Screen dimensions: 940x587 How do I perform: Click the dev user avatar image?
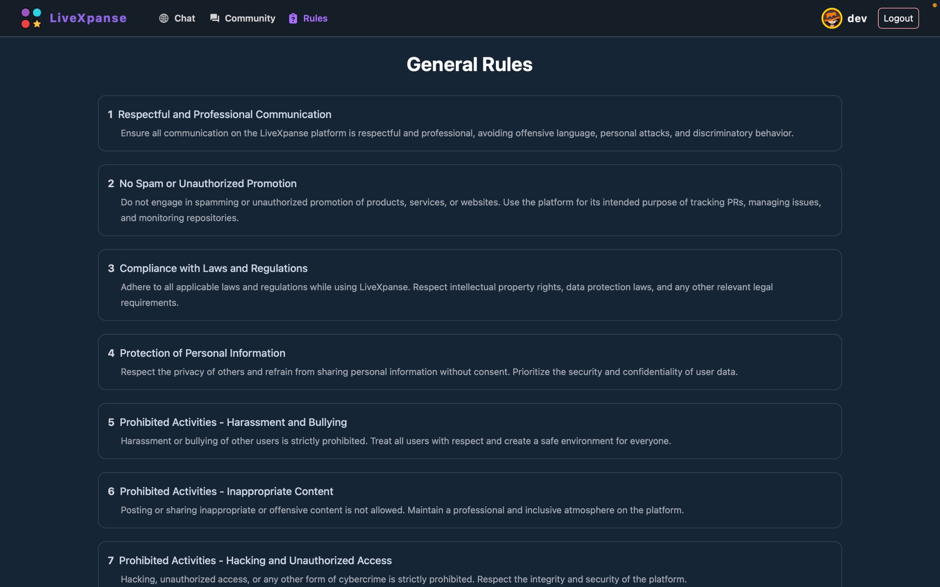[x=831, y=18]
